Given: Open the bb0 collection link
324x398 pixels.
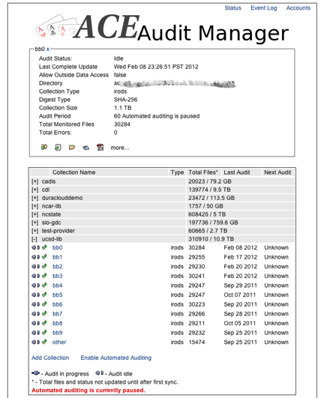Looking at the screenshot, I should pos(58,247).
